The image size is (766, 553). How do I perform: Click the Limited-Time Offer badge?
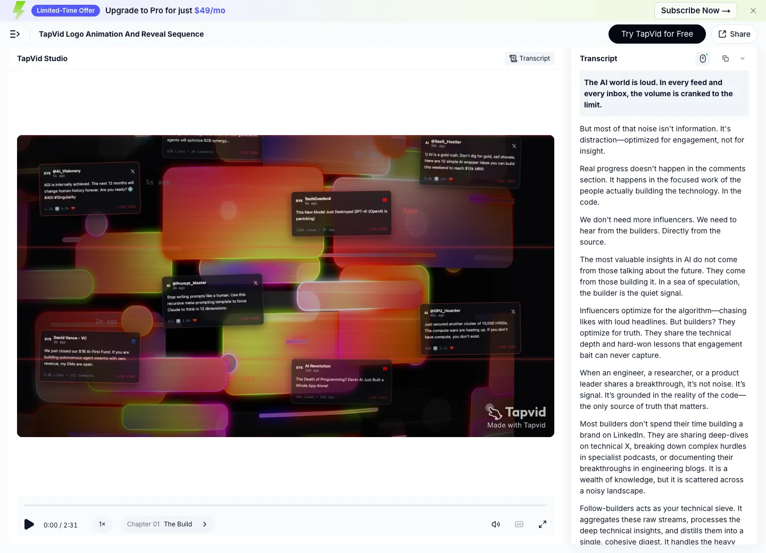point(66,11)
